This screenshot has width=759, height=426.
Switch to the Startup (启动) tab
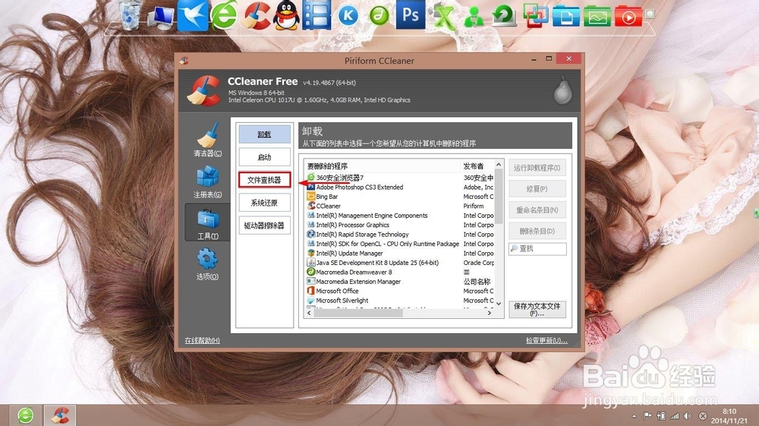pyautogui.click(x=264, y=157)
